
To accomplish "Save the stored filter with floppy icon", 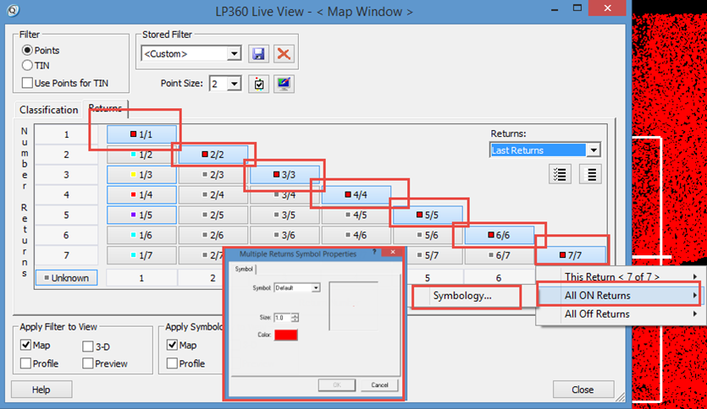I will pyautogui.click(x=258, y=54).
